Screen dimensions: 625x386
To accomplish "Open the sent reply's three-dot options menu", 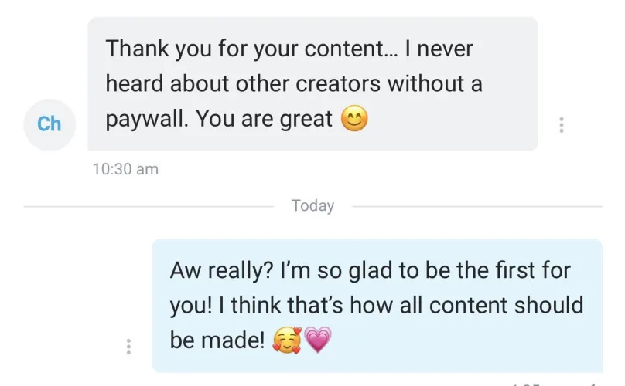I will pos(128,346).
